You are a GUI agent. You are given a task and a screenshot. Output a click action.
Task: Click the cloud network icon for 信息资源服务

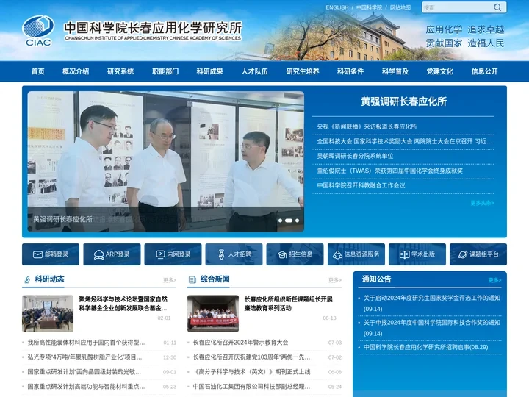coord(337,254)
